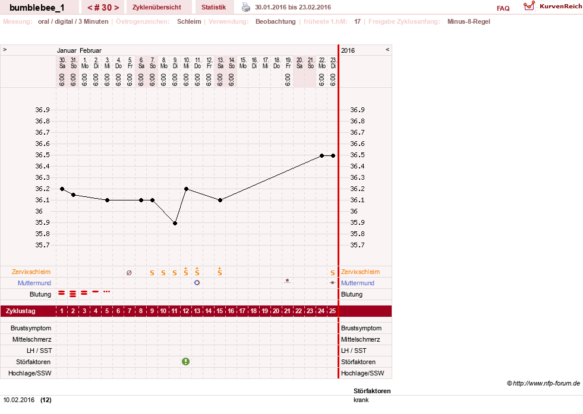Select the last temperature point on day 25
This screenshot has height=414, width=583.
click(333, 156)
